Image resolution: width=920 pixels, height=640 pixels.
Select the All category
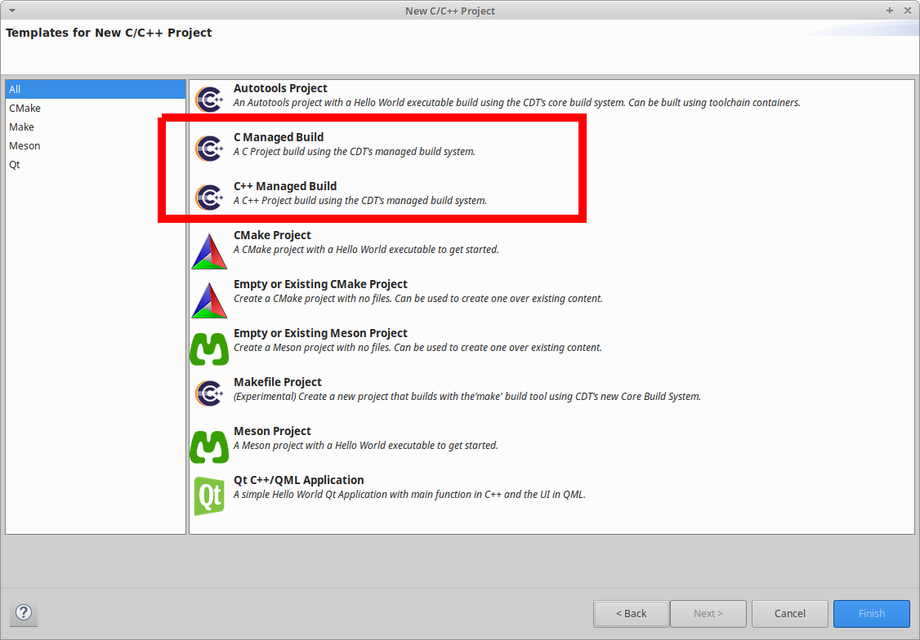pos(96,89)
